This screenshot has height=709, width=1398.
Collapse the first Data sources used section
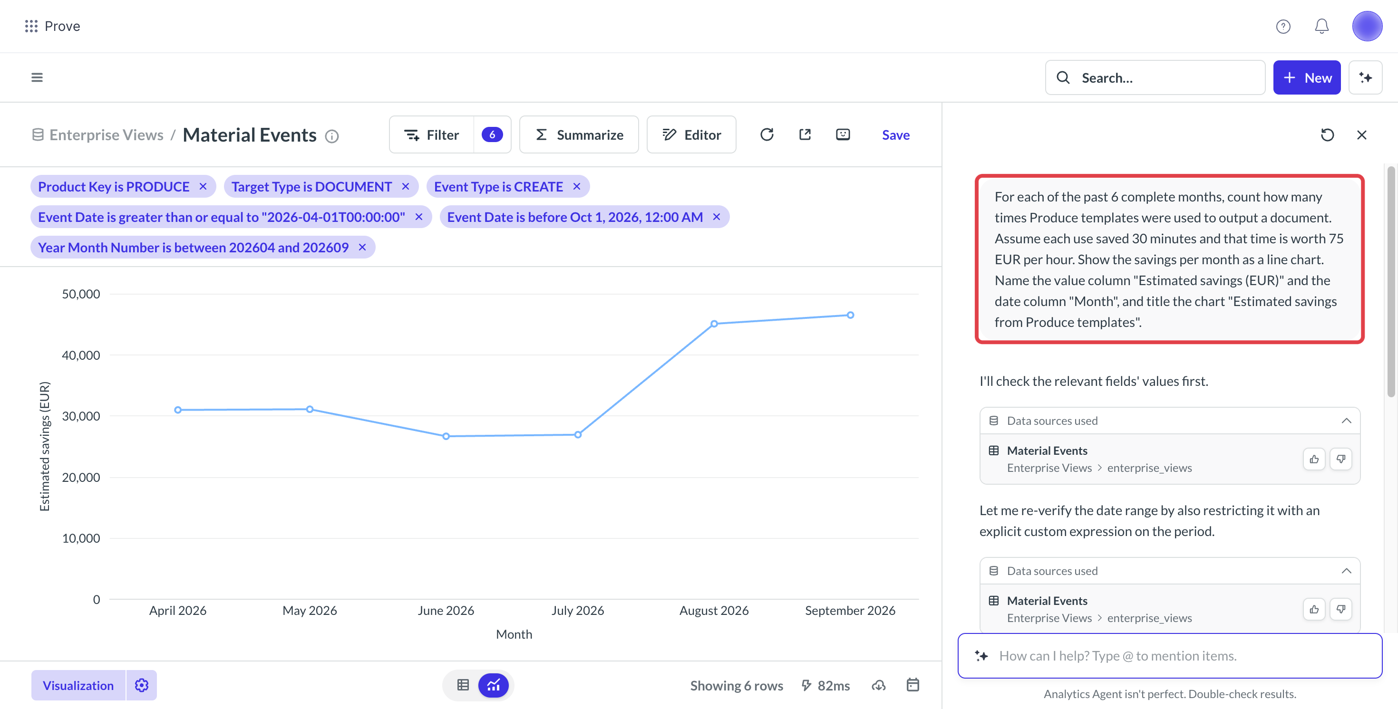(1346, 421)
